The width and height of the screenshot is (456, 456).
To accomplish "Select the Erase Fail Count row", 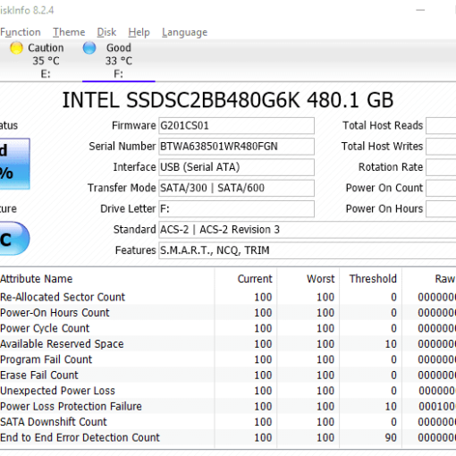I will [x=228, y=375].
